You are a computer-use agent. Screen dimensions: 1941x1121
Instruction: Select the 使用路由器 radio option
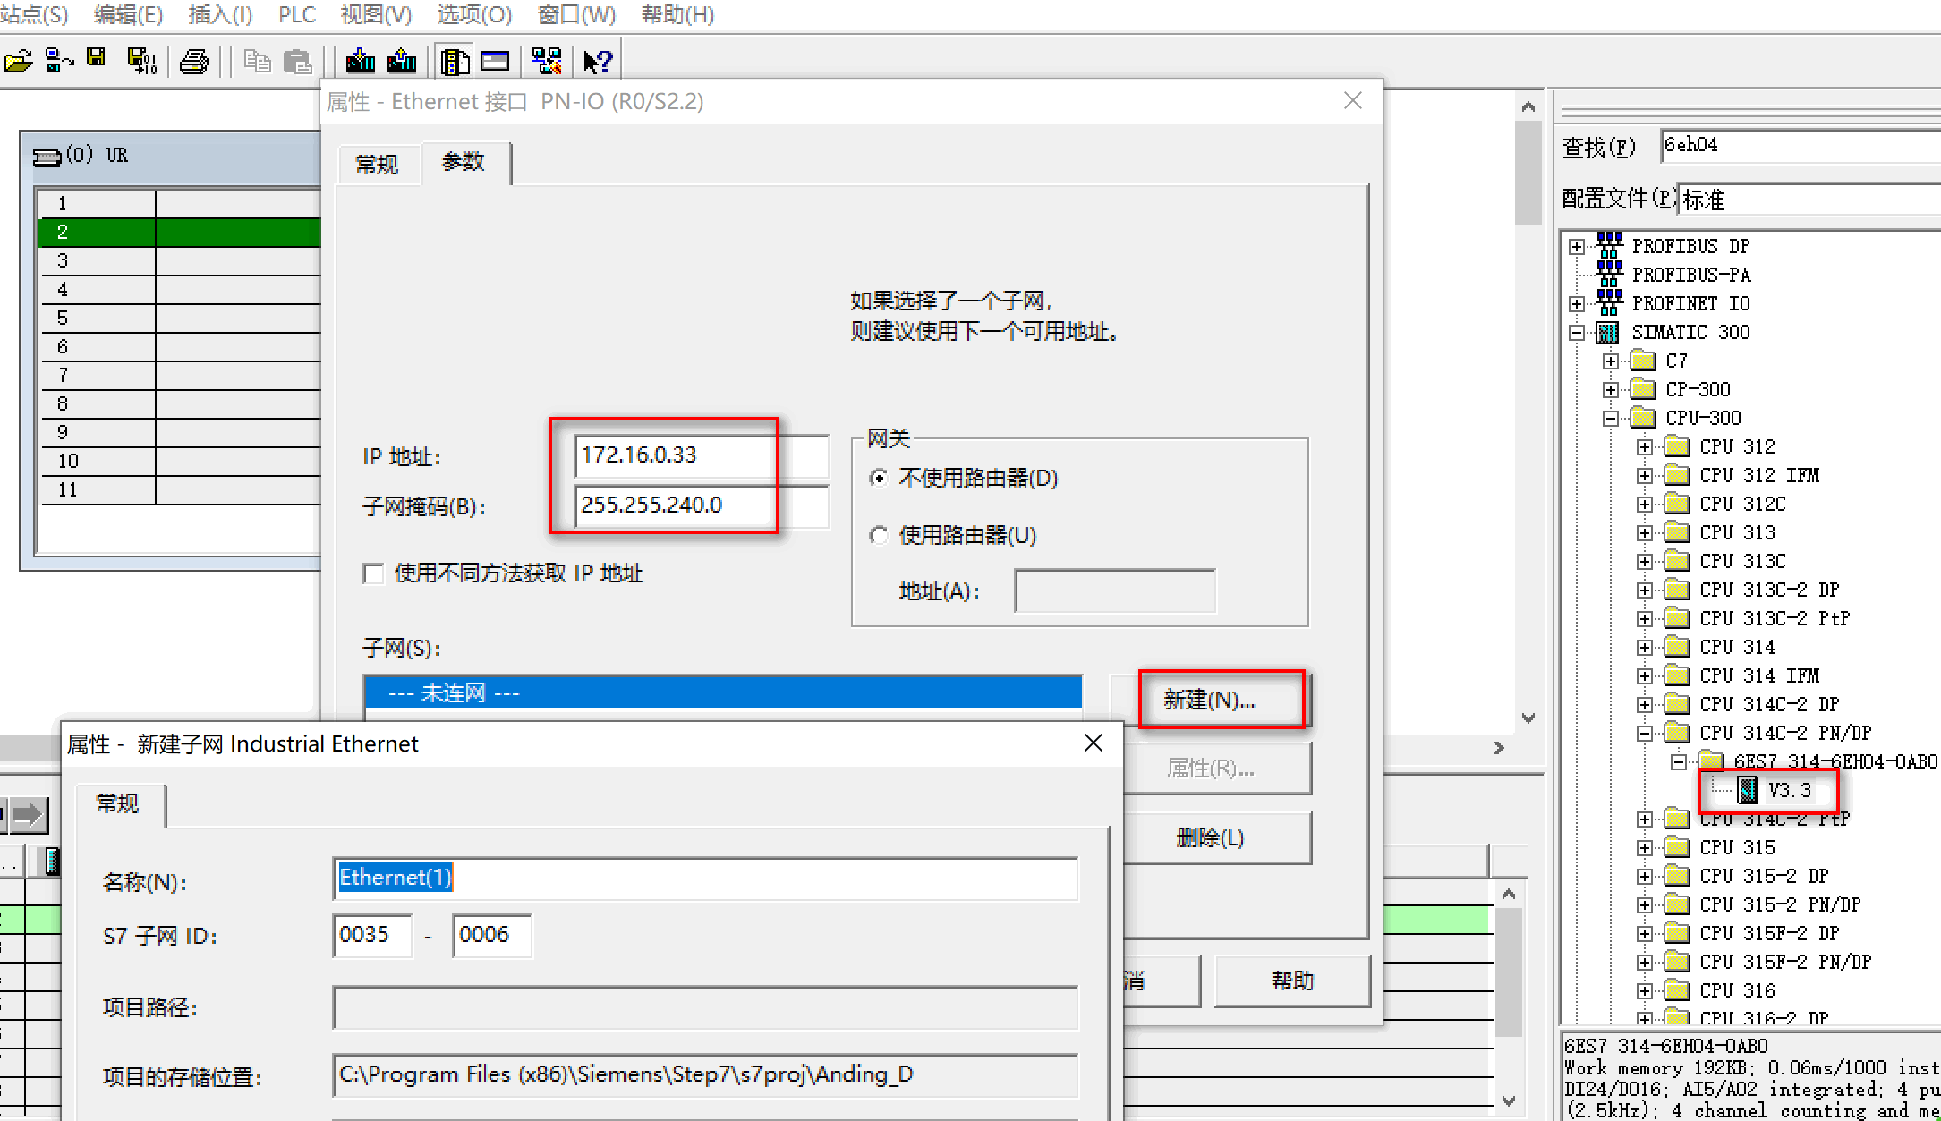click(x=879, y=536)
